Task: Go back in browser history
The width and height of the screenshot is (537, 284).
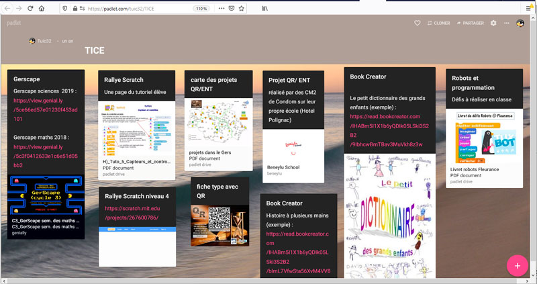Action: [7, 8]
